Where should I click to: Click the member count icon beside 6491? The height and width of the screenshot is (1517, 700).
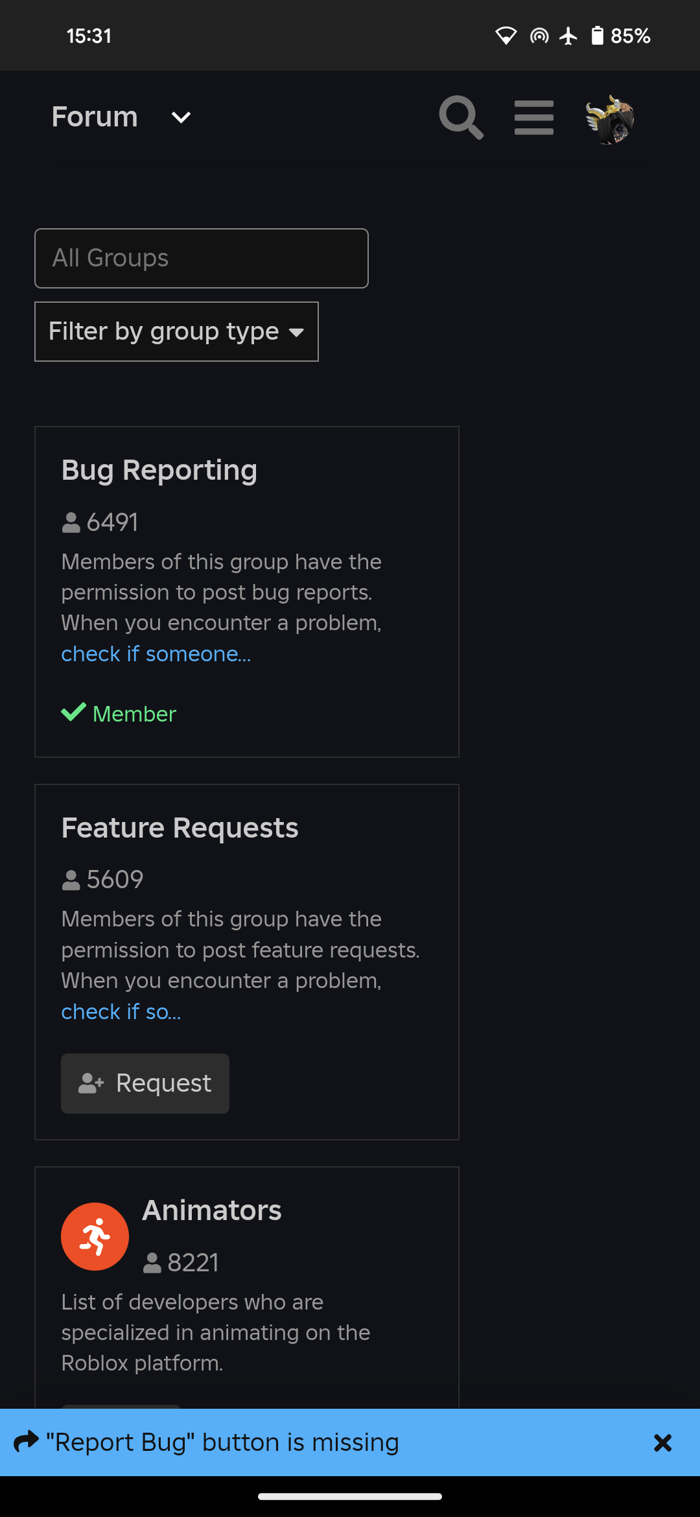click(x=71, y=523)
